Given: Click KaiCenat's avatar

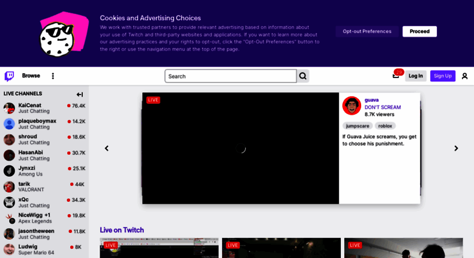Looking at the screenshot, I should [x=9, y=108].
